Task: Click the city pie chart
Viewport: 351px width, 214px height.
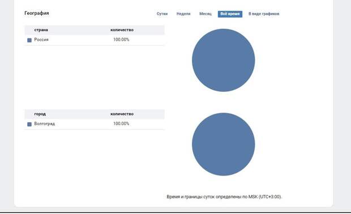Action: tap(224, 144)
